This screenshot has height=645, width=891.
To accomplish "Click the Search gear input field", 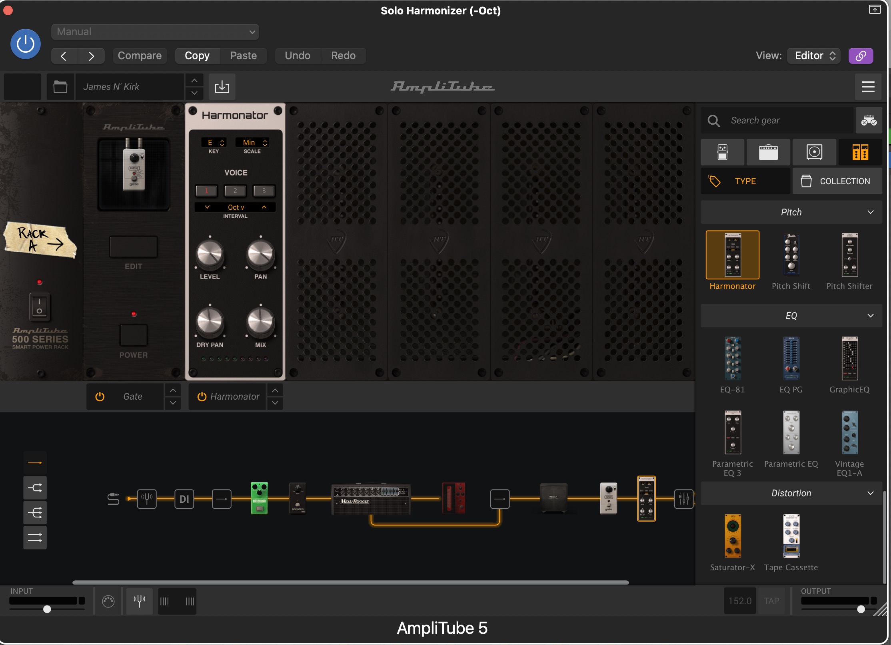I will tap(778, 120).
